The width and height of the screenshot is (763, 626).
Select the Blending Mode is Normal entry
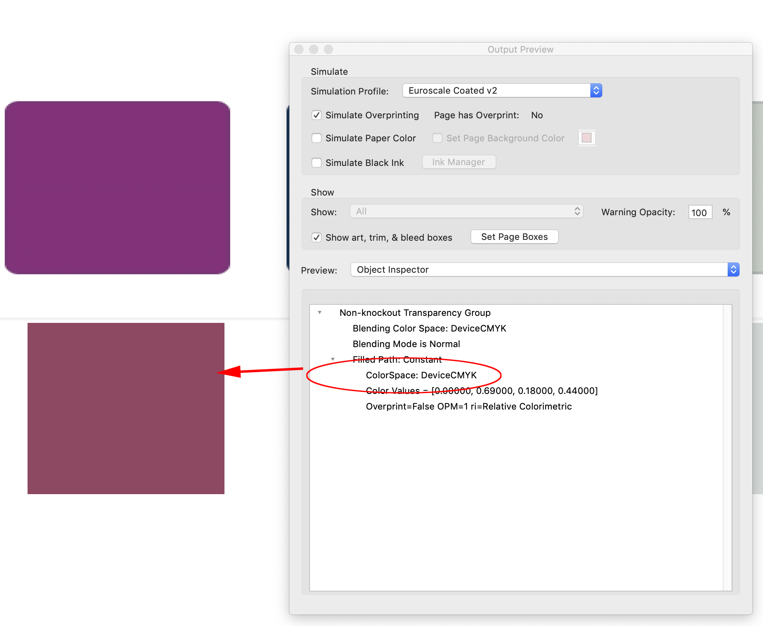[406, 344]
